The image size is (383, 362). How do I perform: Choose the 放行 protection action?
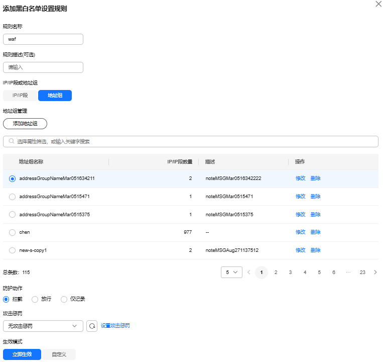coord(35,299)
